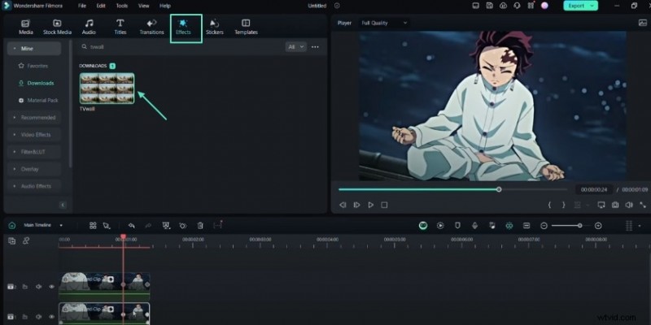Open the AI assistant green robot icon

423,226
